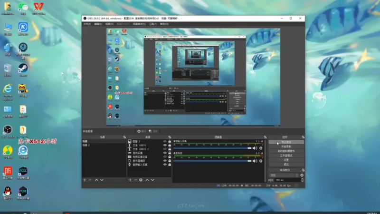The height and width of the screenshot is (214, 380).
Task: Click the Stop Streaming button
Action: [286, 142]
